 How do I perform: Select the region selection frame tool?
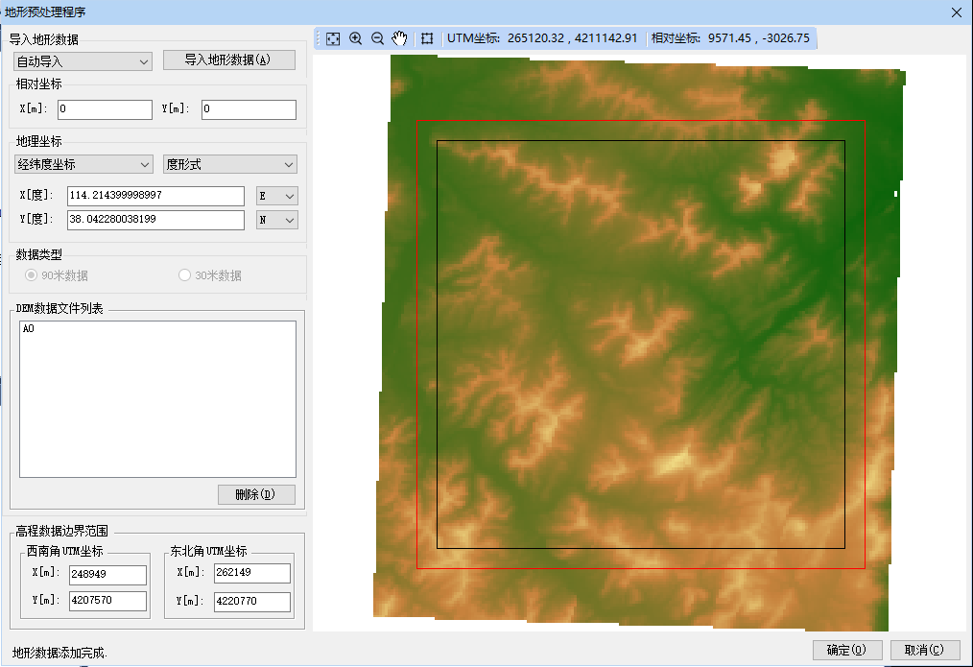(x=427, y=38)
